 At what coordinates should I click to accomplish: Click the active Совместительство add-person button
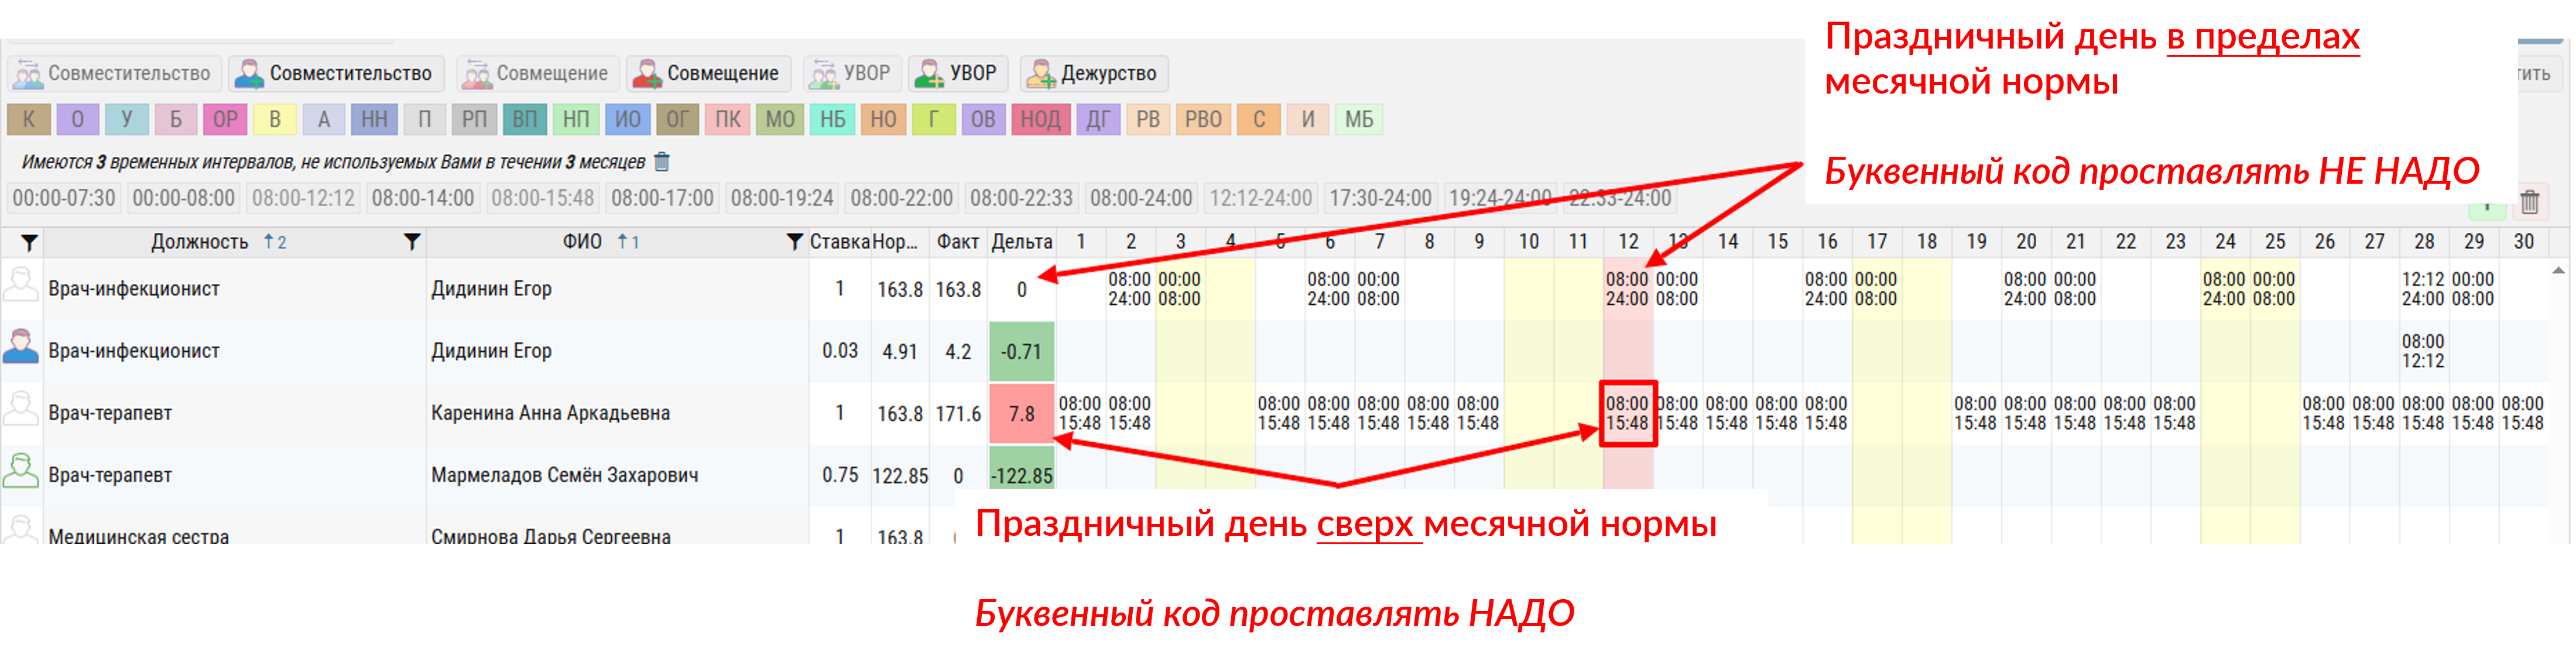(x=336, y=74)
